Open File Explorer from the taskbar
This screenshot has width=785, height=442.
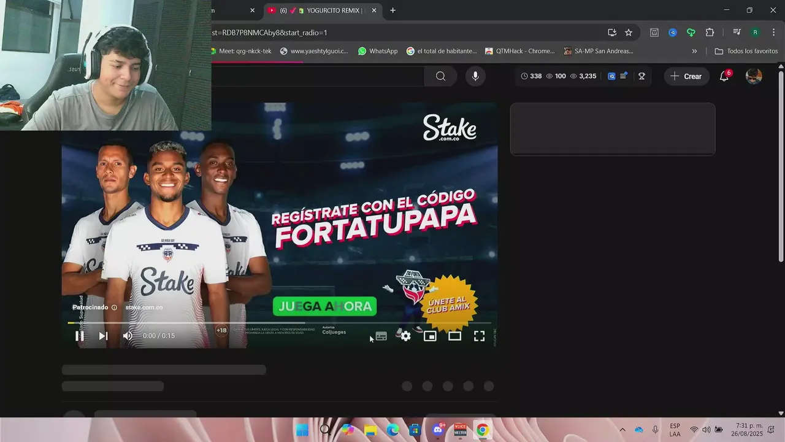point(370,430)
